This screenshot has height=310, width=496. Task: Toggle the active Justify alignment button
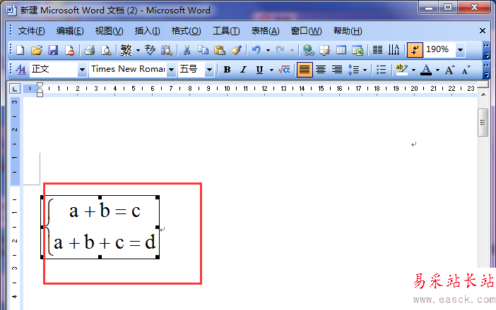[x=305, y=69]
